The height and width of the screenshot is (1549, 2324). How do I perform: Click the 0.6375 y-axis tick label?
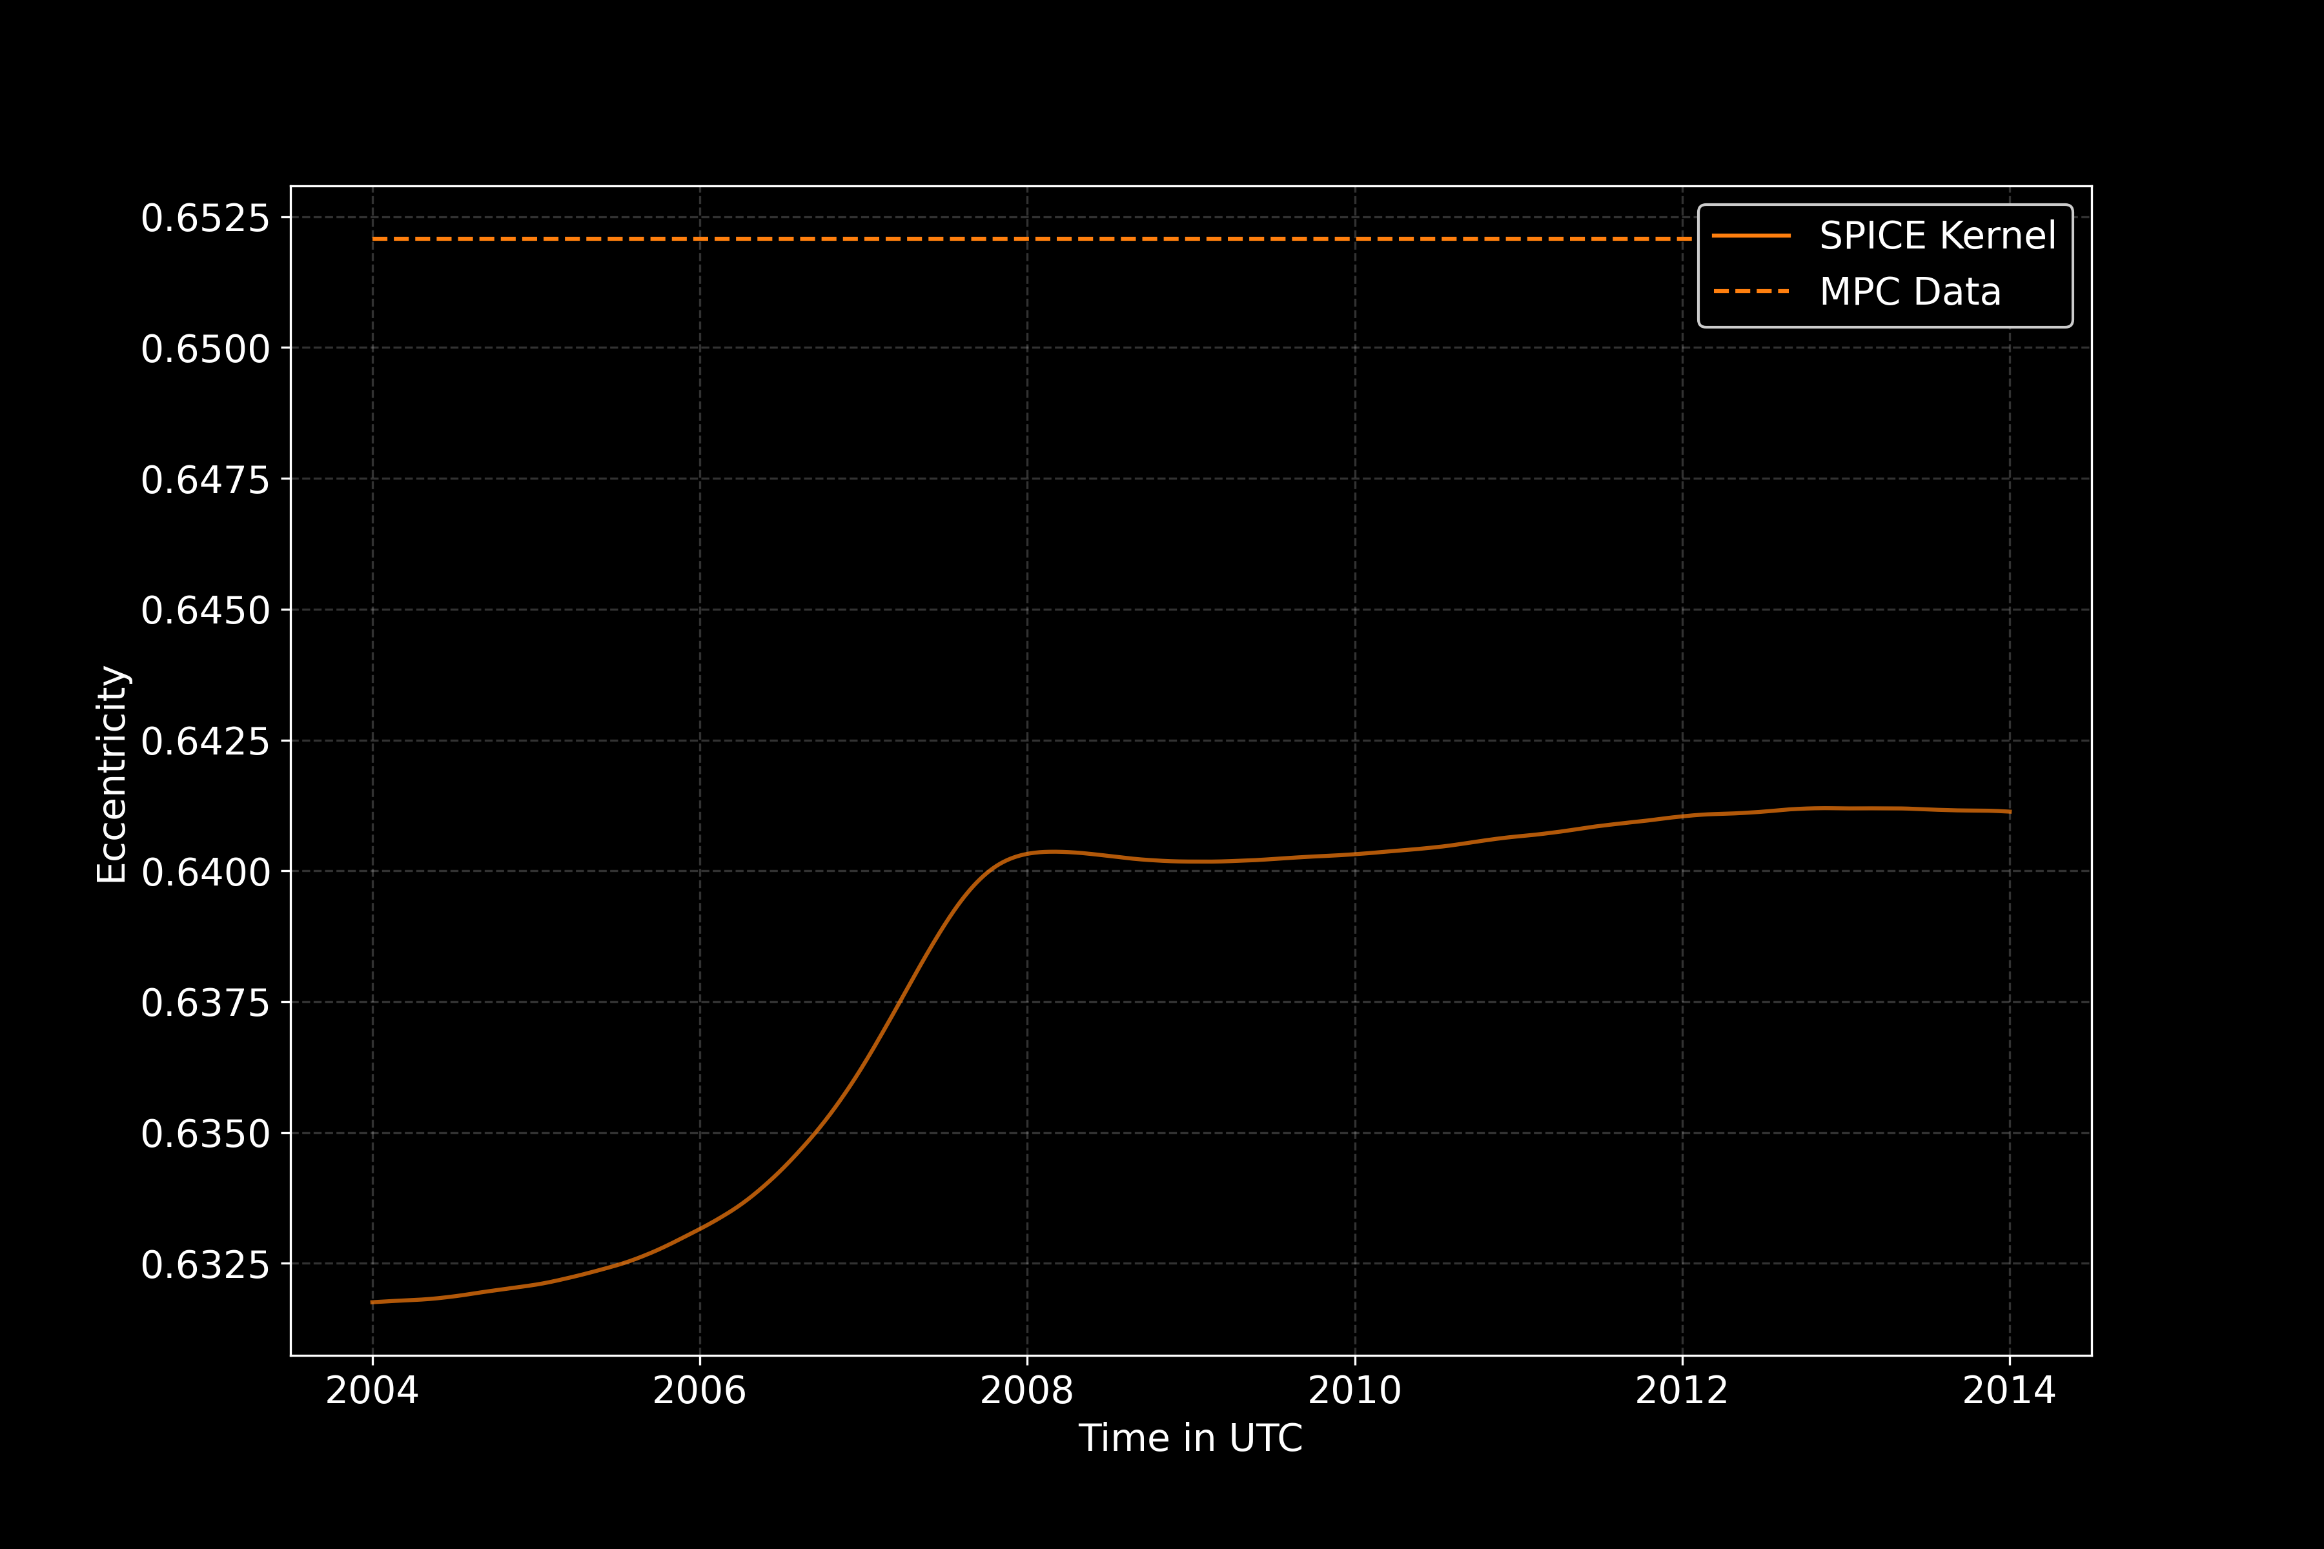(205, 1003)
